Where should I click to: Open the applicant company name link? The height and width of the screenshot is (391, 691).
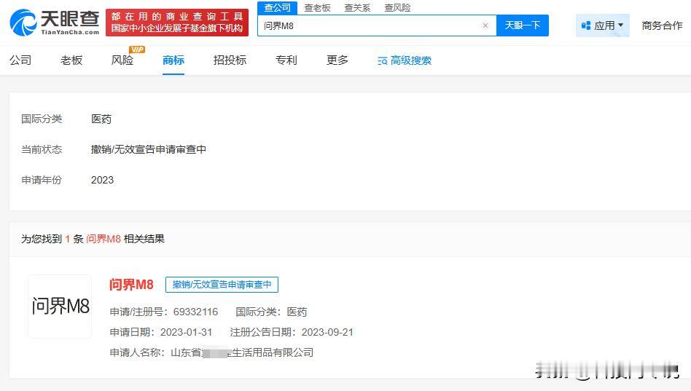click(242, 352)
